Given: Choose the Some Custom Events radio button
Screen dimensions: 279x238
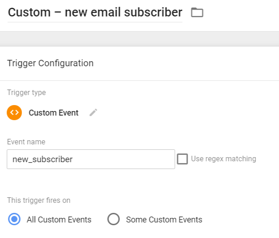Looking at the screenshot, I should tap(113, 219).
